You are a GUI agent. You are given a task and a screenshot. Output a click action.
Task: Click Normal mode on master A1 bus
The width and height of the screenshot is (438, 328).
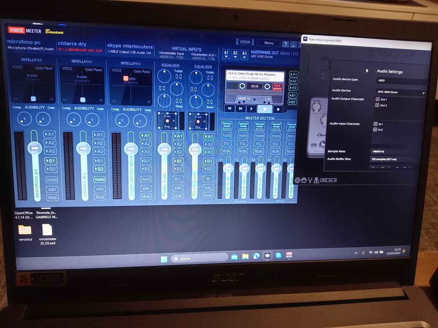[x=227, y=126]
